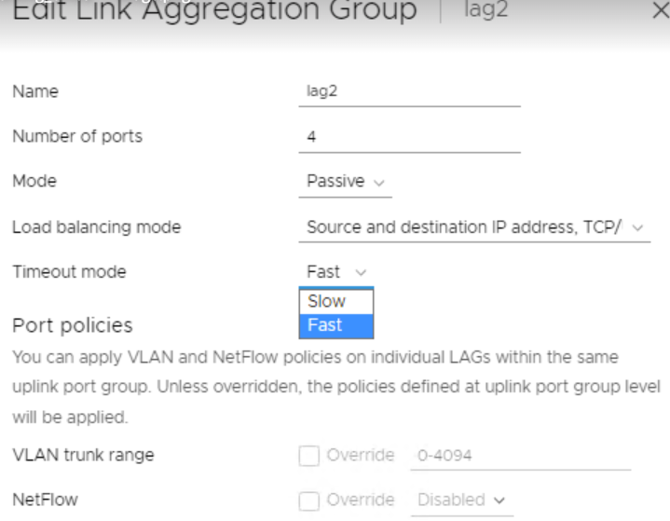Screen dimensions: 670x521
Task: Click the Number of ports field
Action: (409, 137)
